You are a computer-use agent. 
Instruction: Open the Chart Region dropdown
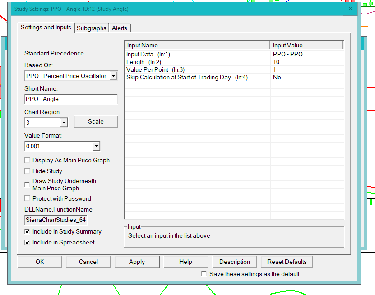point(63,122)
